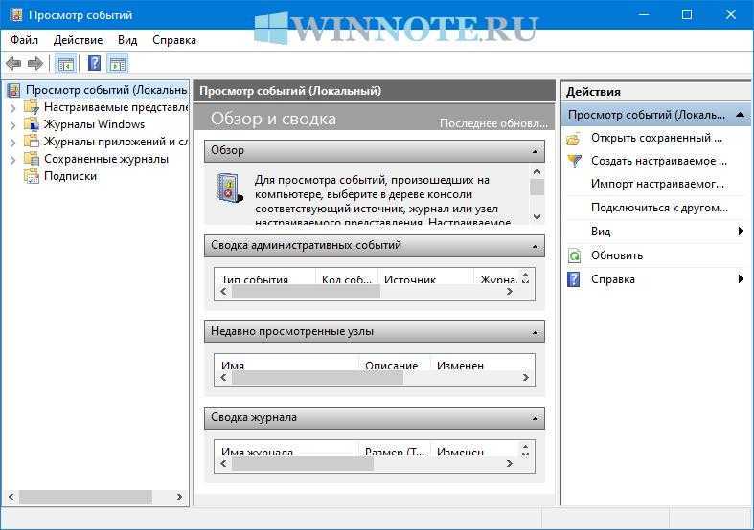
Task: Click the Справка help icon in Actions
Action: [574, 279]
